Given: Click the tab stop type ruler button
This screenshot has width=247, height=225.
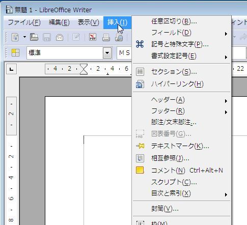Looking at the screenshot, I should [x=11, y=69].
